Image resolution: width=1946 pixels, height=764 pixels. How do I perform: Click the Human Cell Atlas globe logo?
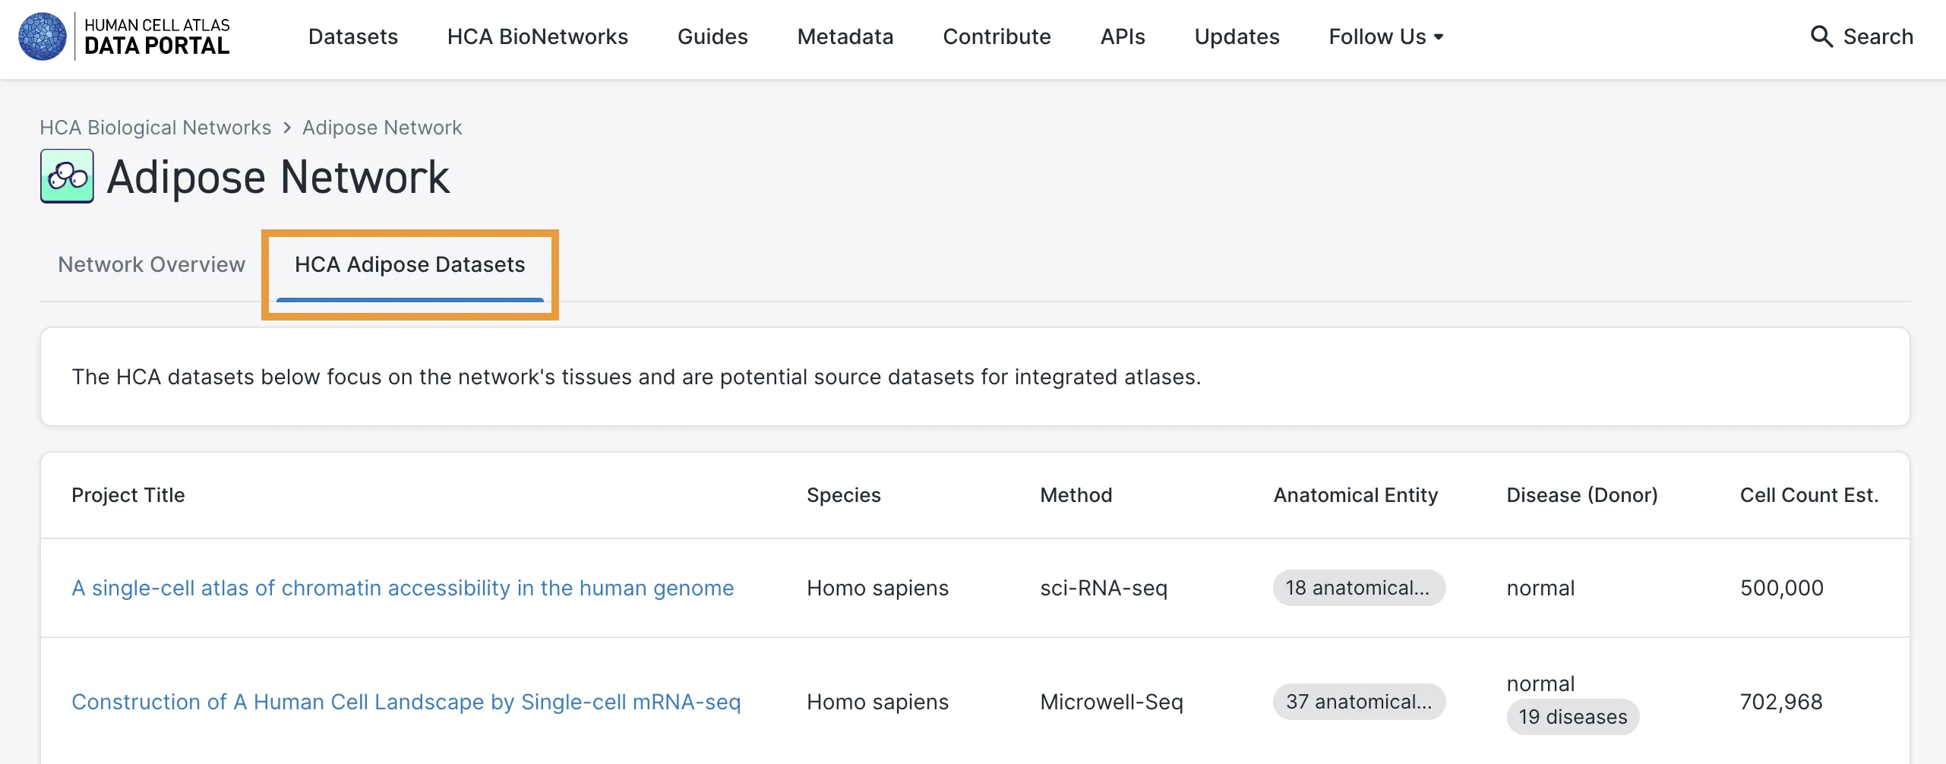click(x=43, y=36)
